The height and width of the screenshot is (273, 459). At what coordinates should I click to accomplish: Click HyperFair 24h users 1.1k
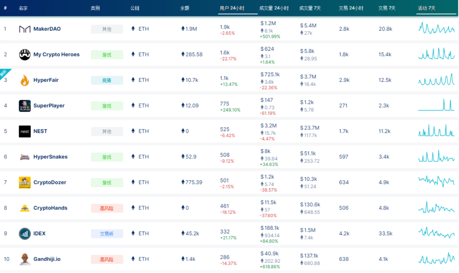224,78
